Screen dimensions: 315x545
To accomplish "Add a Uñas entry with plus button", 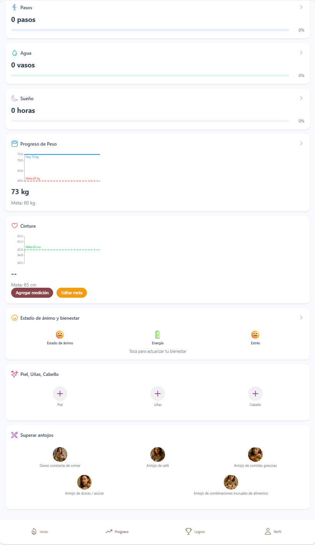I will tap(158, 394).
